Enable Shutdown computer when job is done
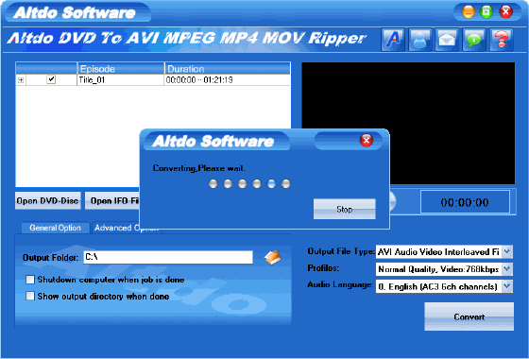 30,280
